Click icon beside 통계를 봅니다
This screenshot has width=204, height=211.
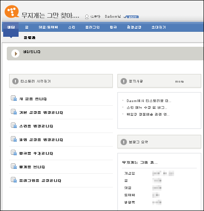coord(14,166)
